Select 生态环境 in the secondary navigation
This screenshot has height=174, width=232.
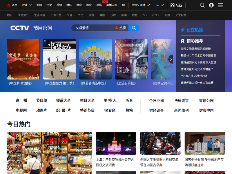click(39, 15)
